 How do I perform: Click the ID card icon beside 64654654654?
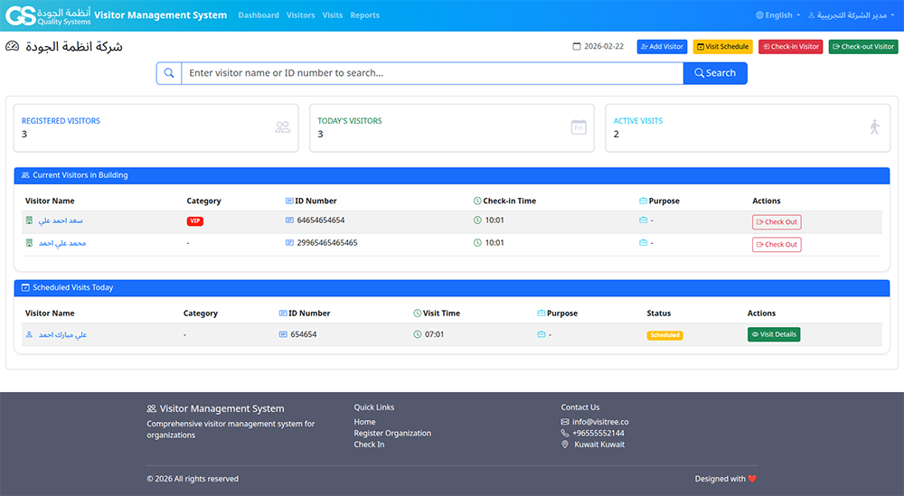point(289,220)
